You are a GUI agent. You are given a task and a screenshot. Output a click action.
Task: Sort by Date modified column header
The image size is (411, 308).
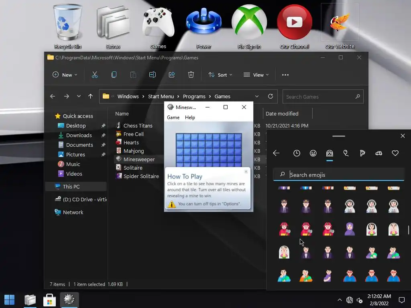tap(282, 113)
